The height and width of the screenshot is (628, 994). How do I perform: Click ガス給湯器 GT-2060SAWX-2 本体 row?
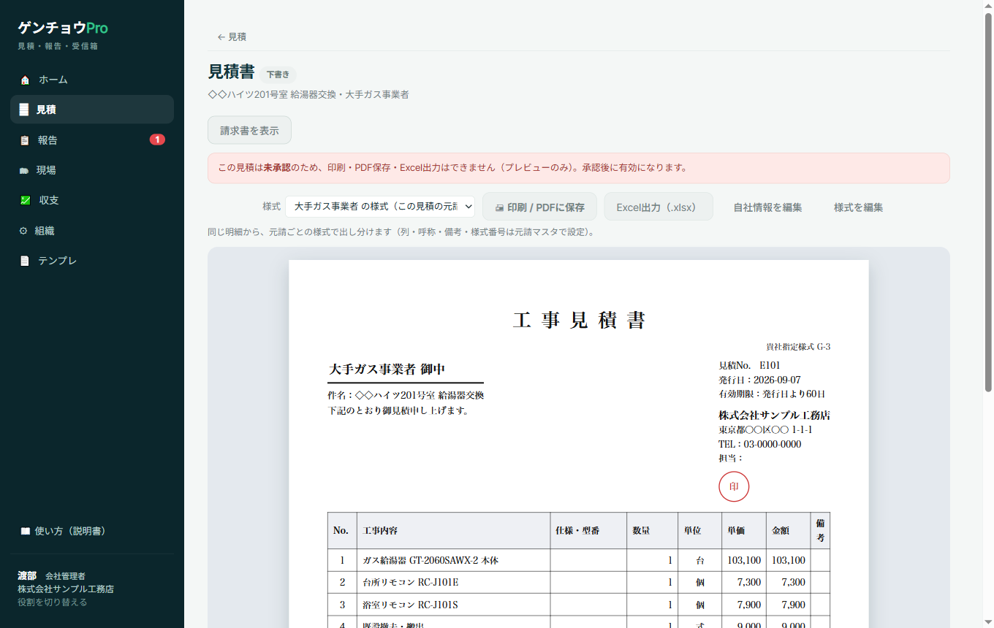tap(579, 560)
